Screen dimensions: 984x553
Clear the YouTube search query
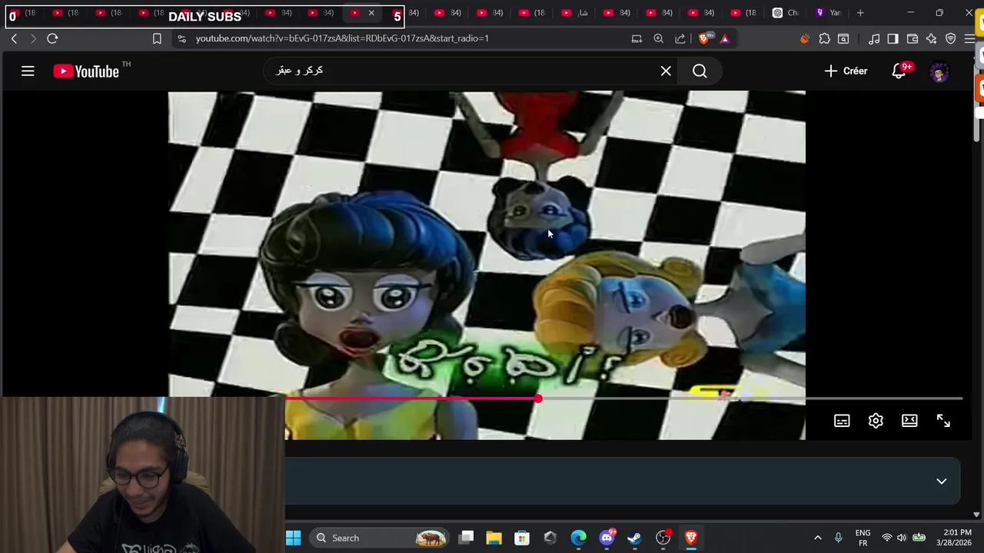coord(666,71)
